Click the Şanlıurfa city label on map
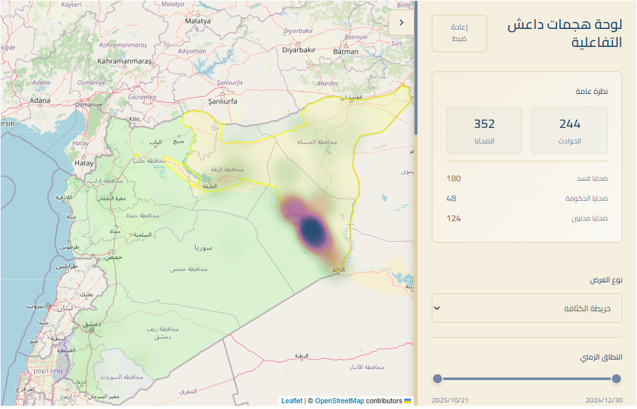Screen dimensions: 637x409 (219, 102)
